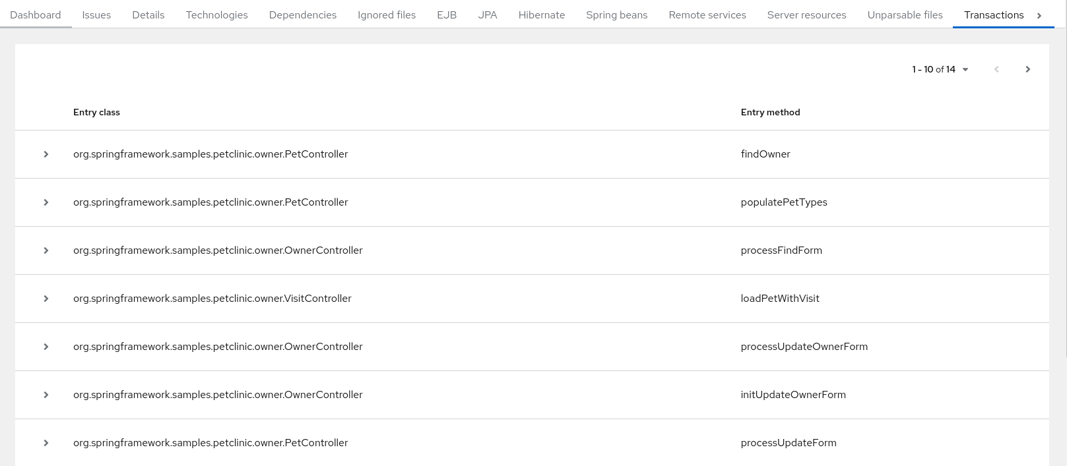
Task: Open the Dependencies tab
Action: click(303, 15)
